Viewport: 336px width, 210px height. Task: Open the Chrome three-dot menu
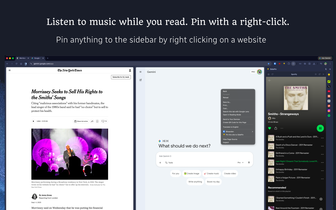pos(330,64)
